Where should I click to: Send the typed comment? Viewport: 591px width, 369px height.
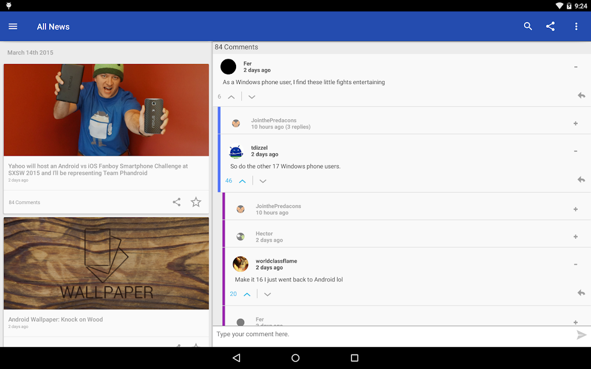[581, 335]
